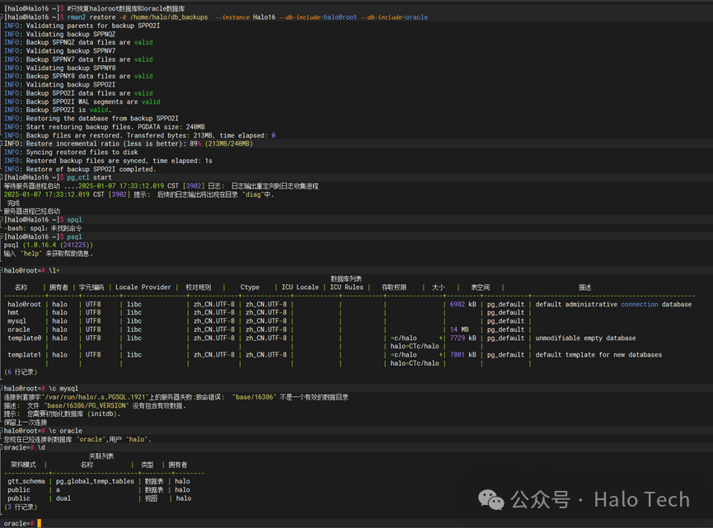Screen dimensions: 713x528
Task: Click "default administrative connection database" description
Action: pyautogui.click(x=613, y=305)
